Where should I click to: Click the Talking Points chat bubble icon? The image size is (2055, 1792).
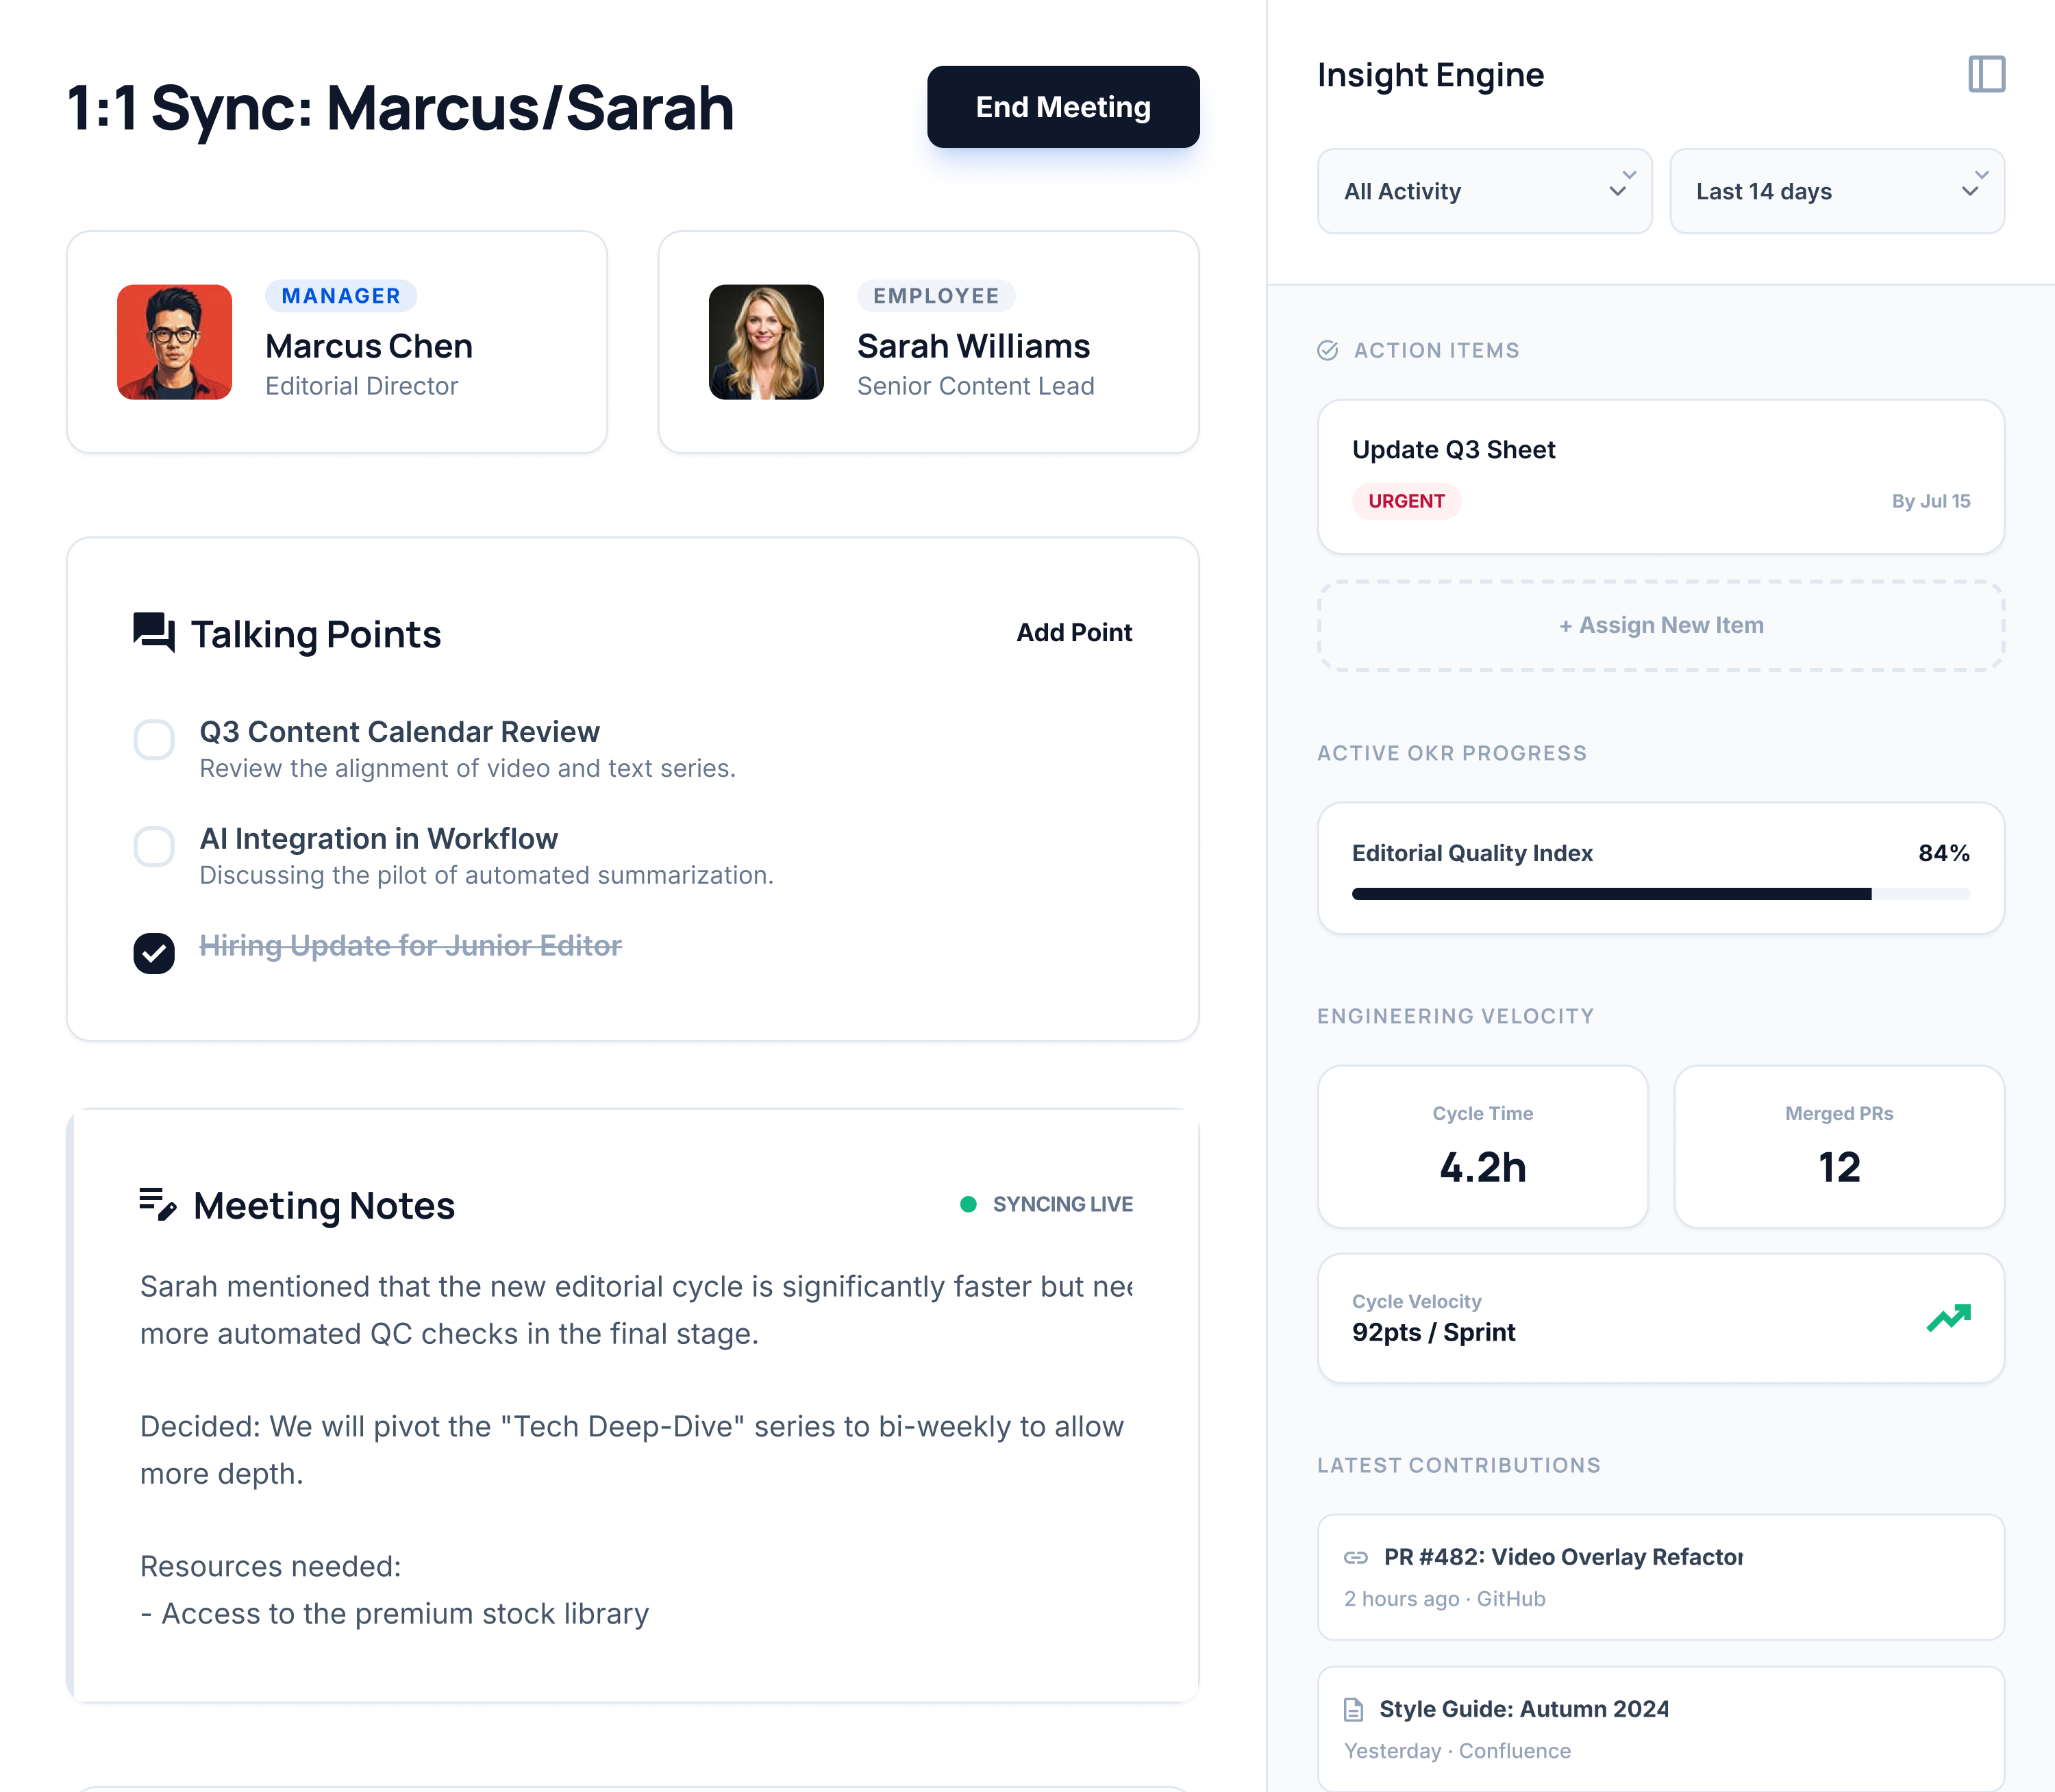153,631
